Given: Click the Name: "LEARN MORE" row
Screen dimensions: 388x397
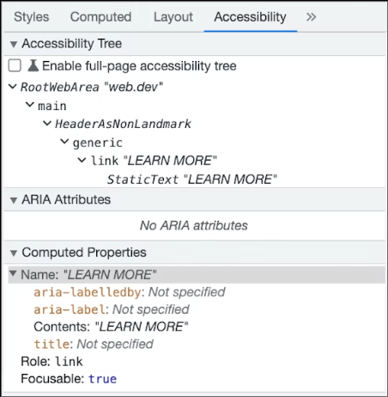Looking at the screenshot, I should click(x=197, y=275).
